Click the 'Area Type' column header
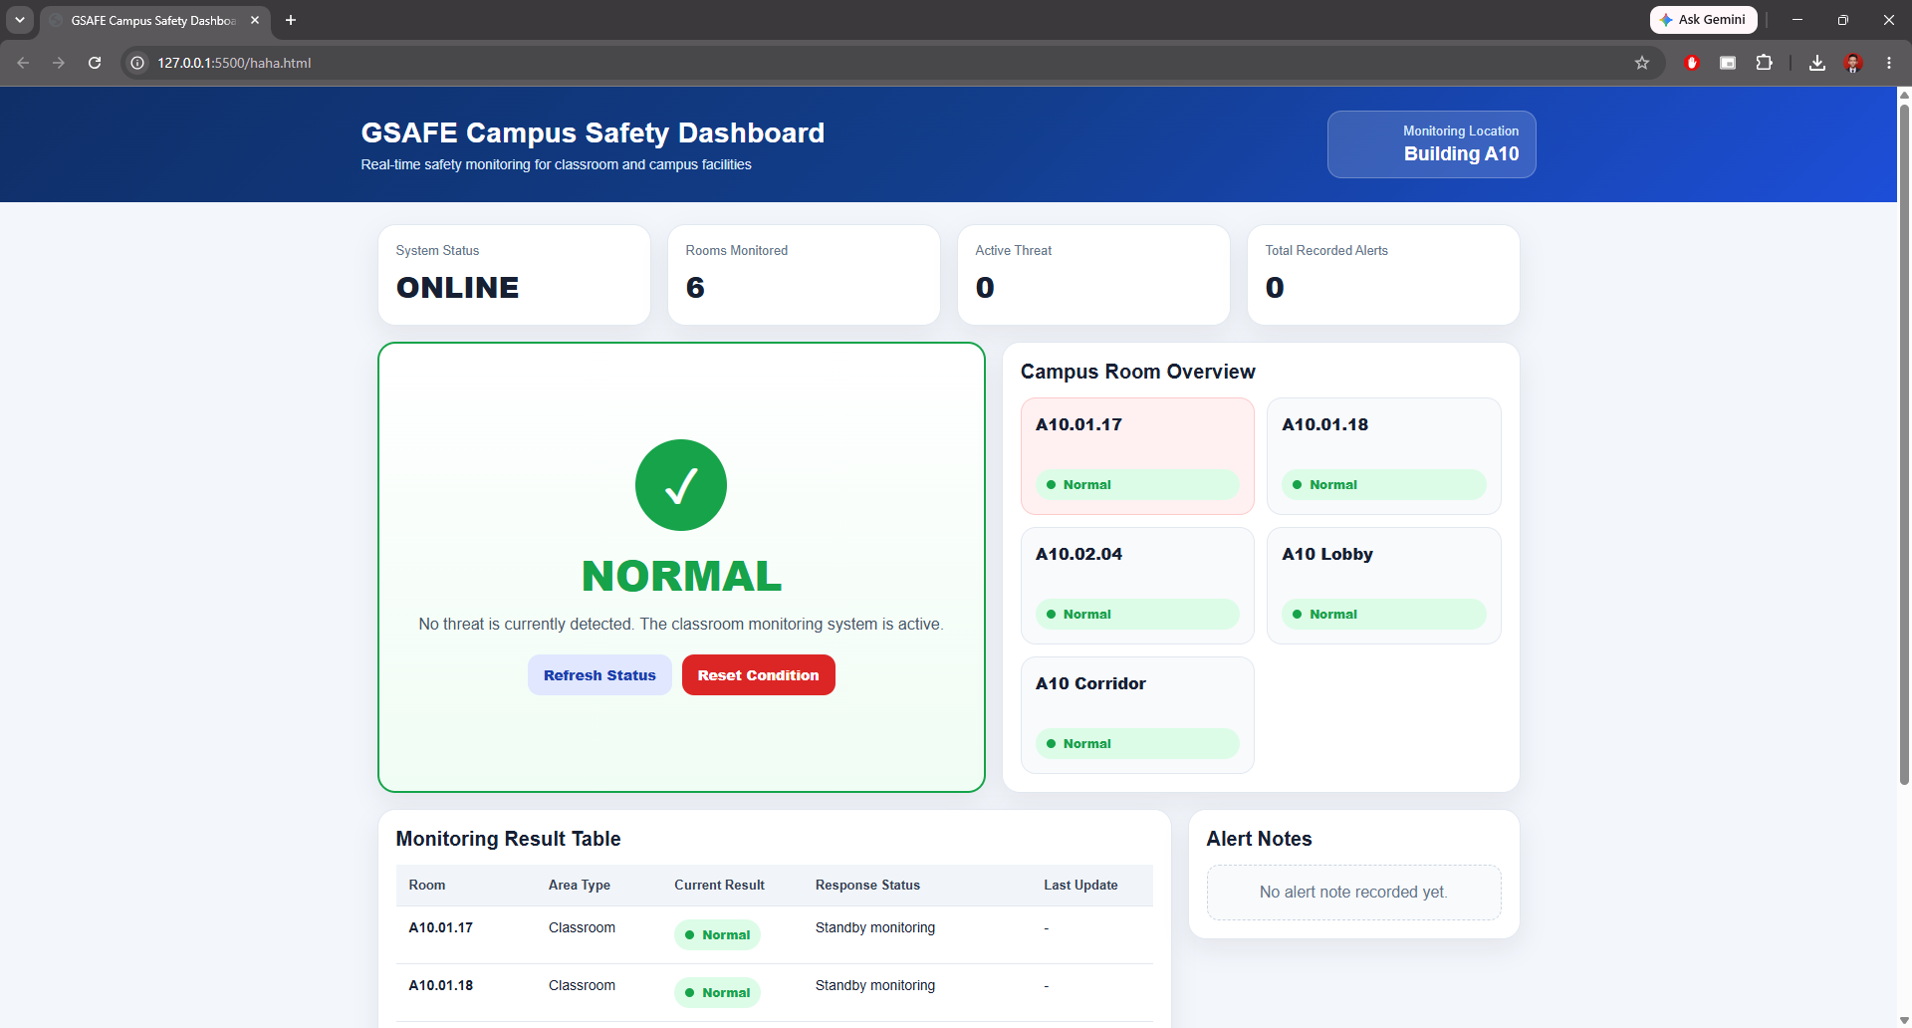Image resolution: width=1912 pixels, height=1028 pixels. (x=580, y=885)
